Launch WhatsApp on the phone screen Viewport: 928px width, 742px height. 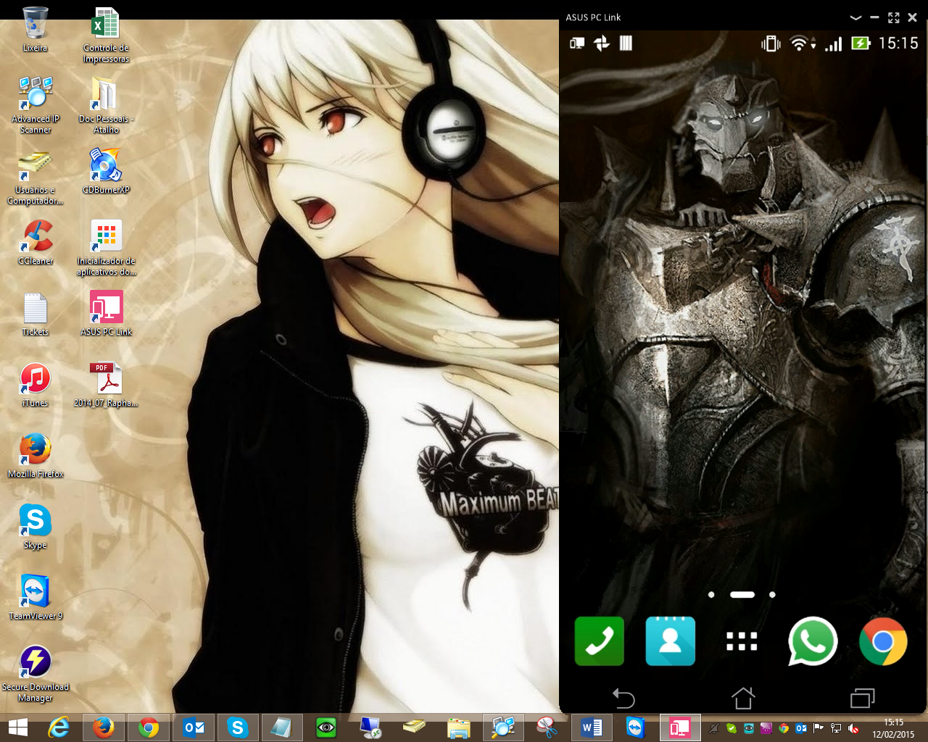(x=813, y=641)
